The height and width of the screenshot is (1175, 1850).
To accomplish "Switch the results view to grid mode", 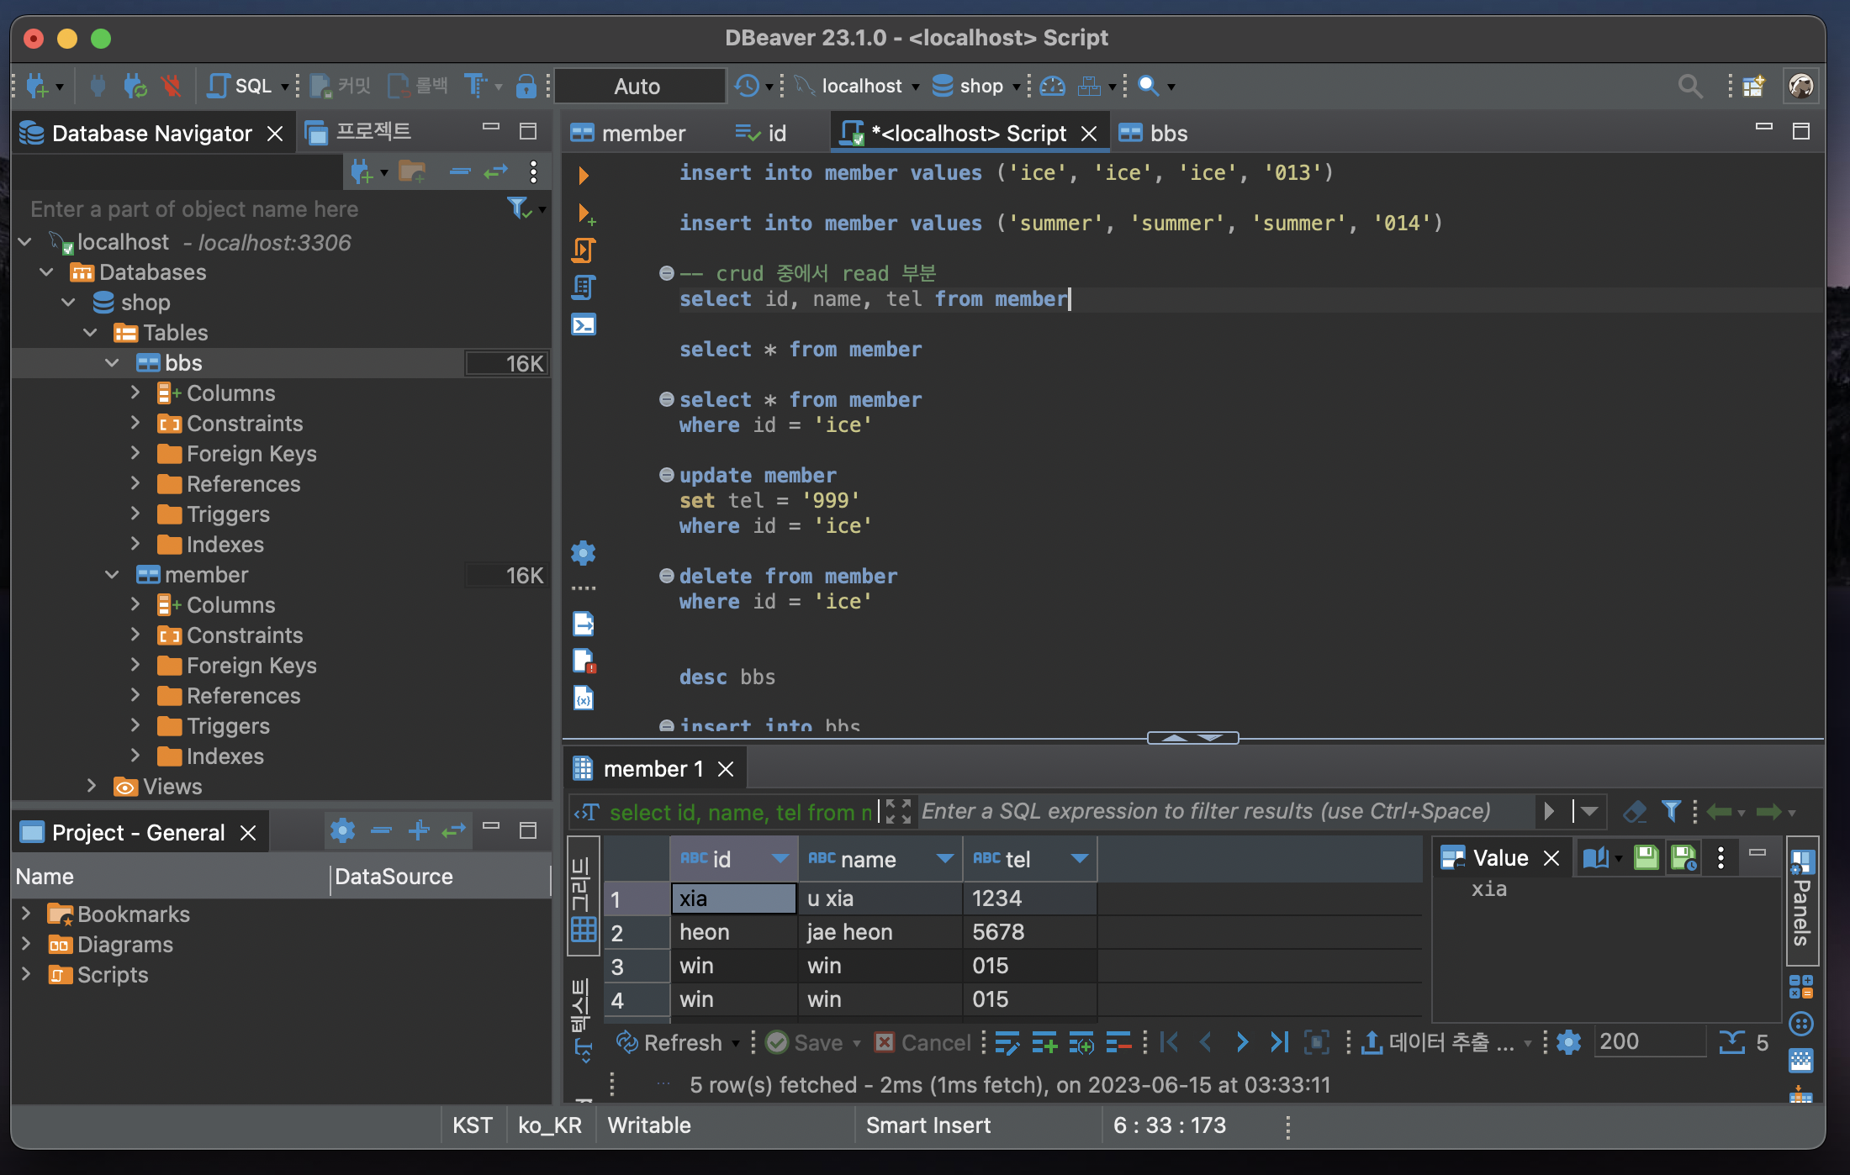I will click(x=583, y=898).
